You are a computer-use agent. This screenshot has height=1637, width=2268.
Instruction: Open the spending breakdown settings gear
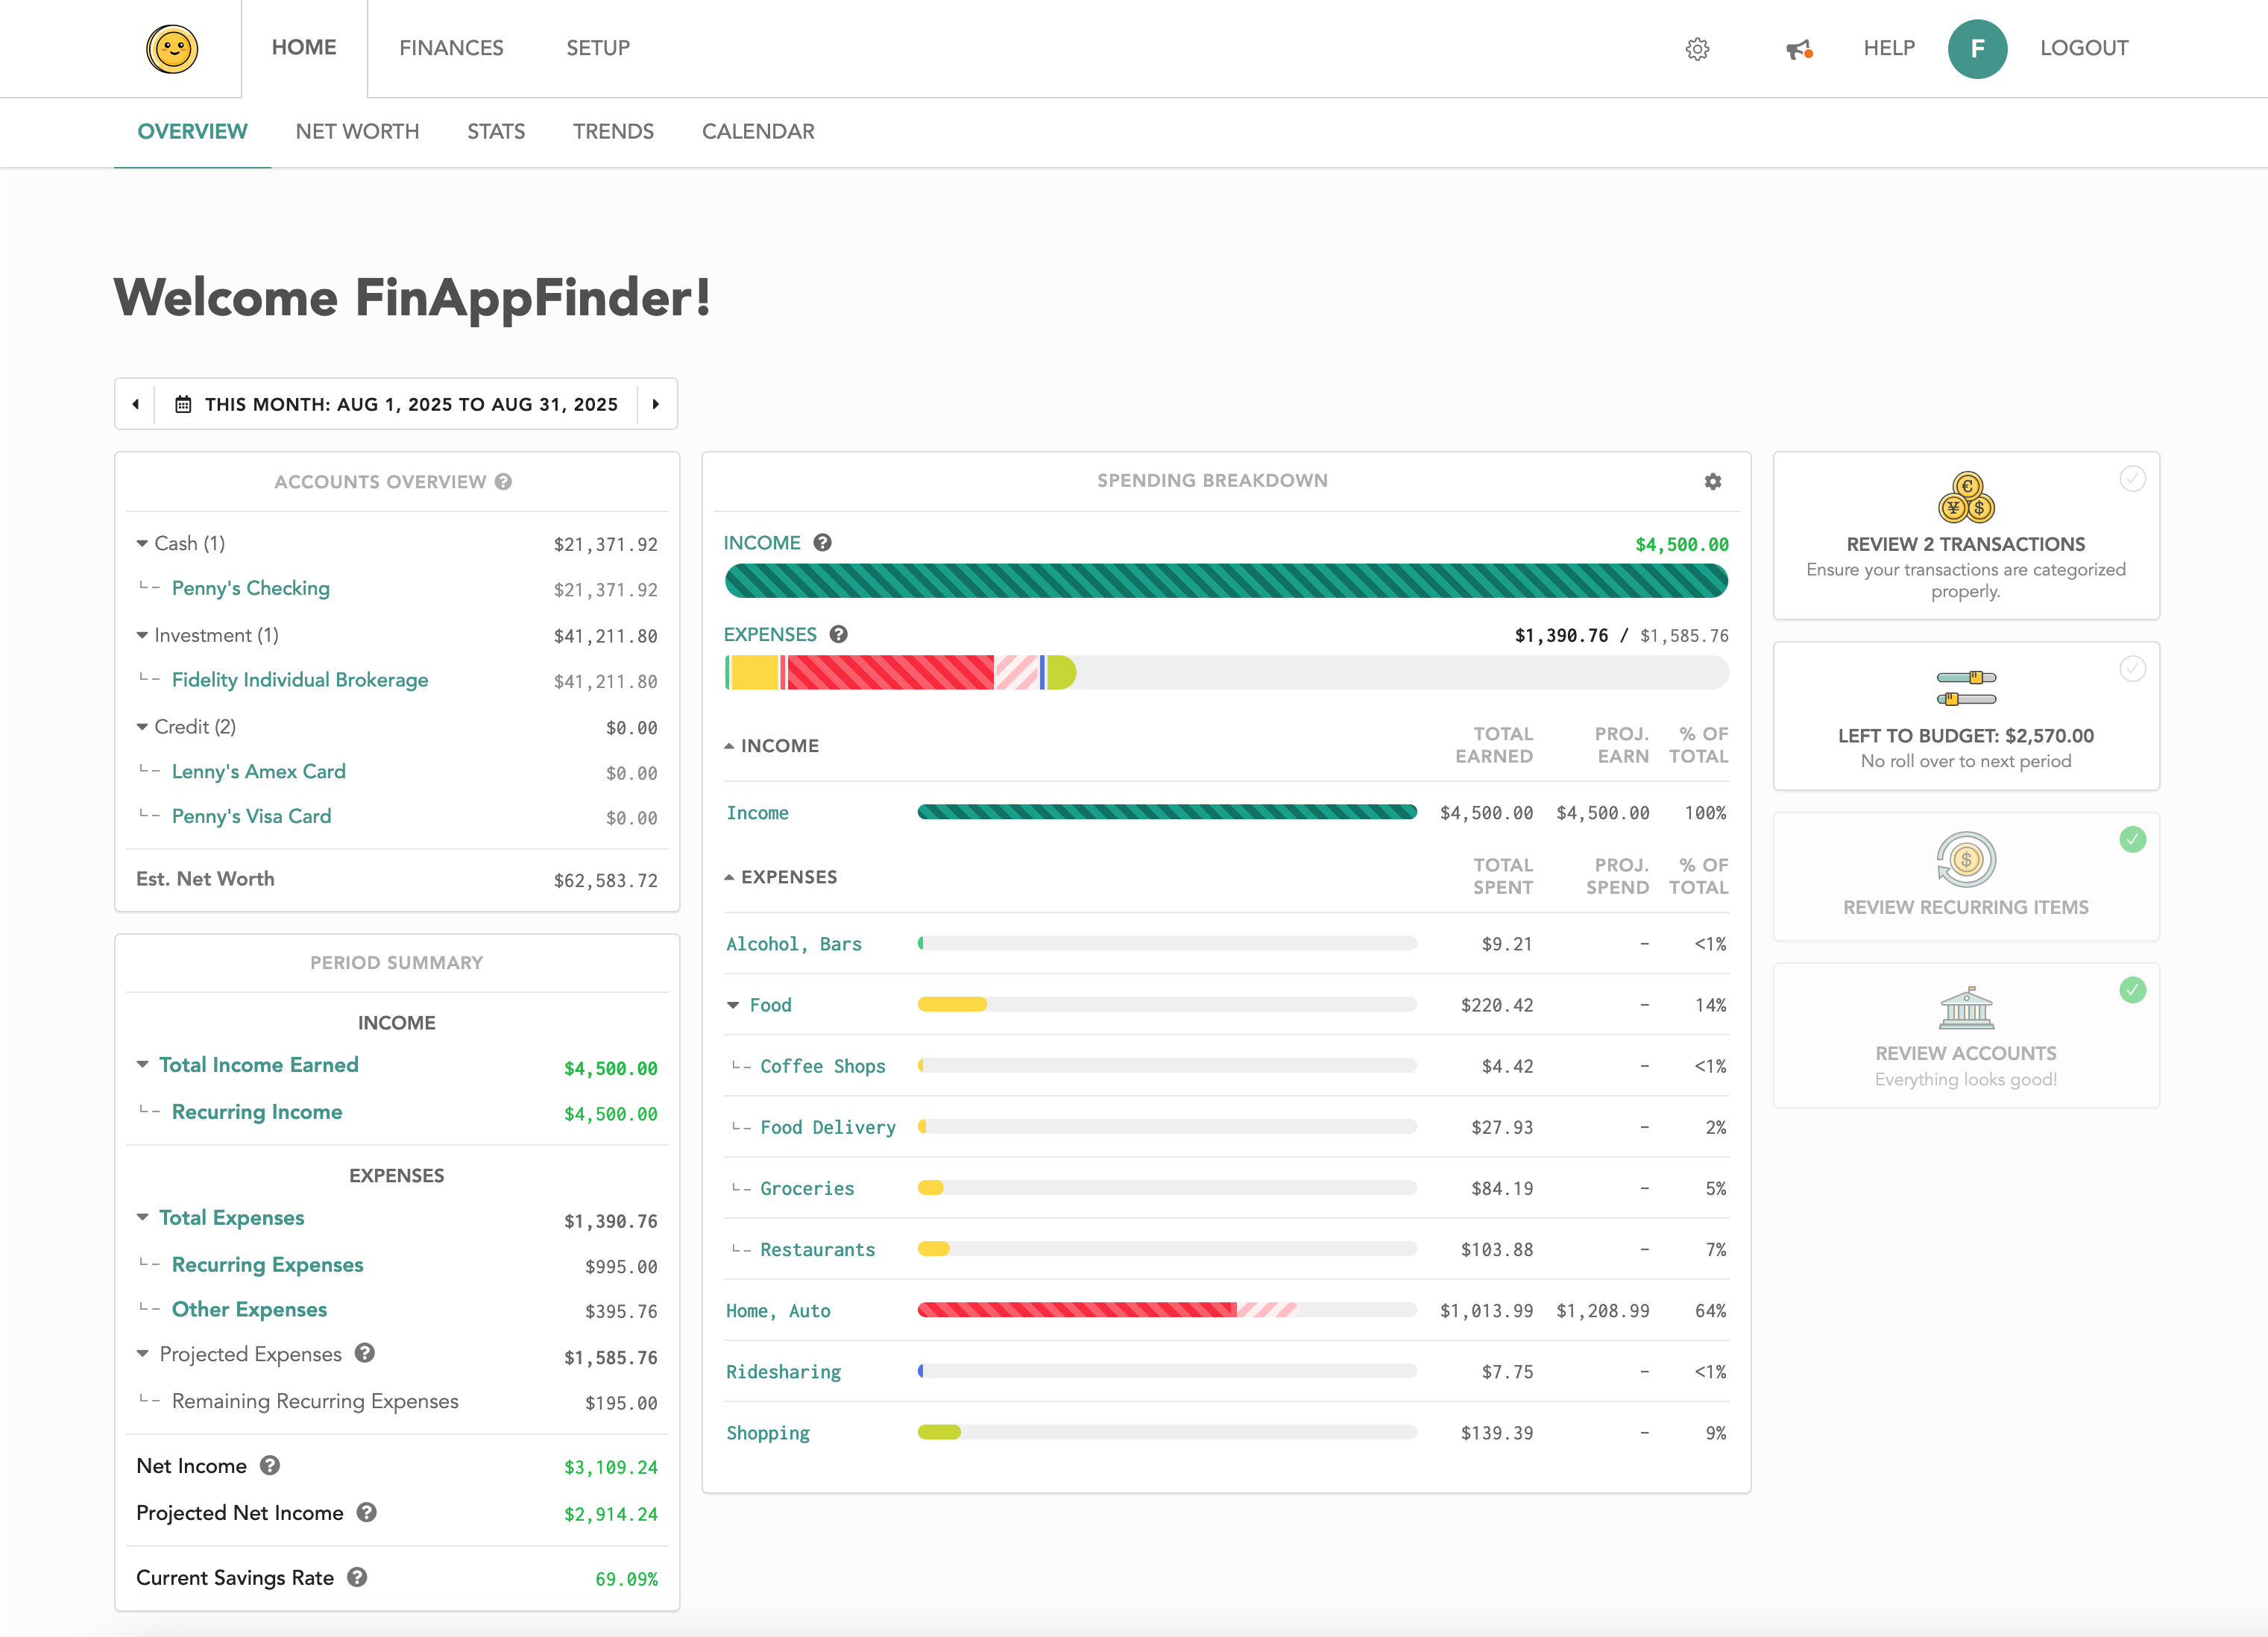(x=1712, y=481)
